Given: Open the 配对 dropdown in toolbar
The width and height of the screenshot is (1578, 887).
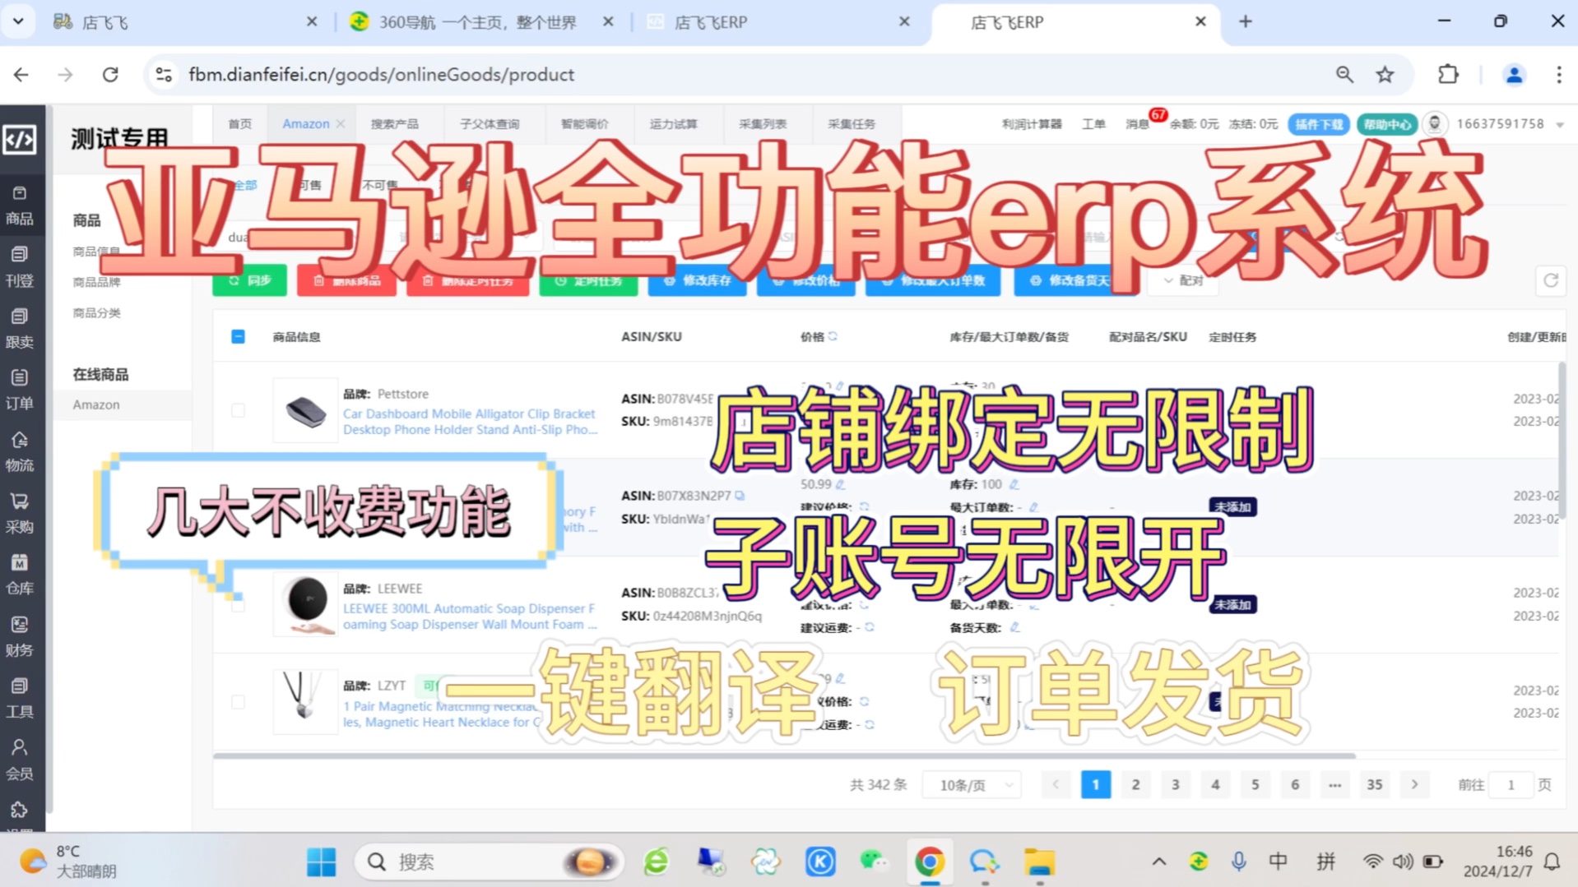Looking at the screenshot, I should click(x=1183, y=280).
